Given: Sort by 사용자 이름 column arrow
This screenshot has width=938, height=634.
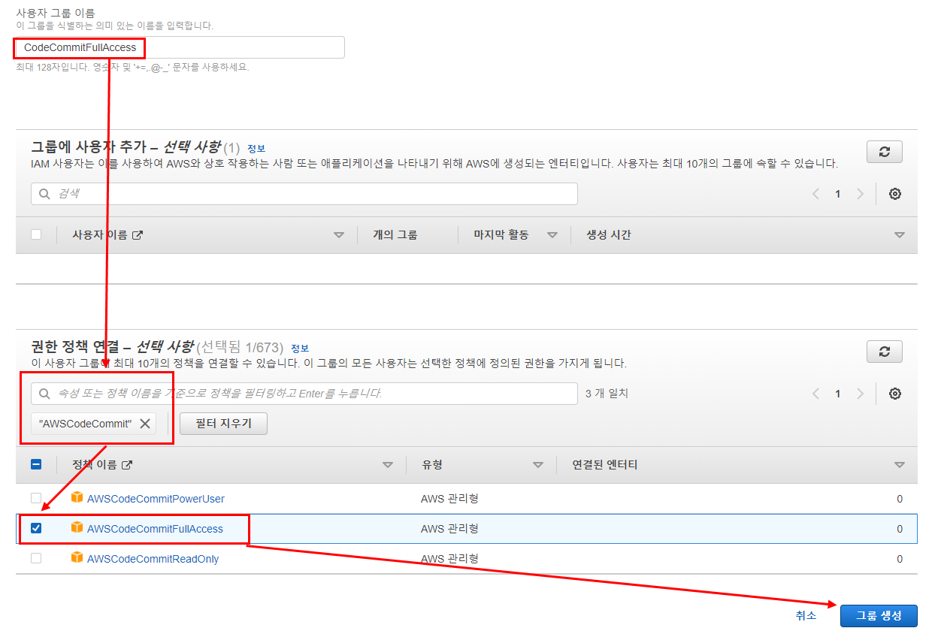Looking at the screenshot, I should (339, 235).
